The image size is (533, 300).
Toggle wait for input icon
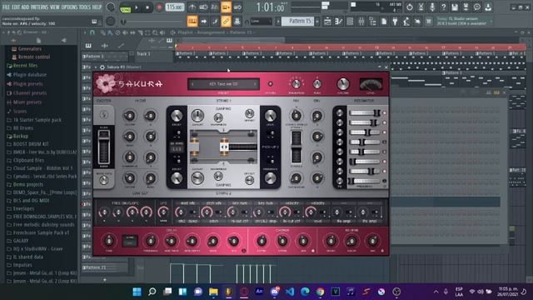203,7
